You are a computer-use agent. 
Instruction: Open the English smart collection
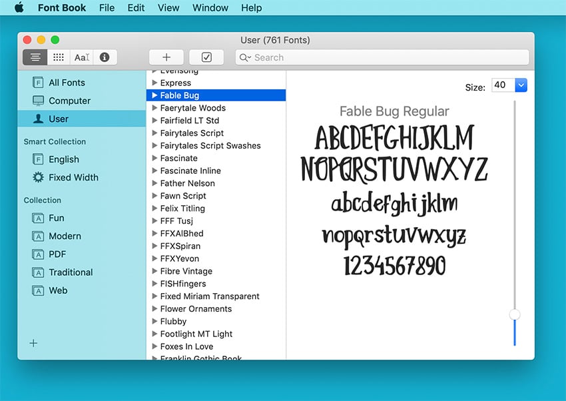tap(82, 159)
